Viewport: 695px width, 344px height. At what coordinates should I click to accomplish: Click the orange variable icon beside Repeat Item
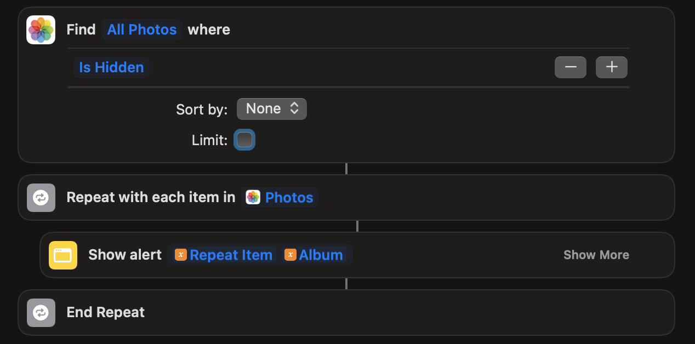181,255
